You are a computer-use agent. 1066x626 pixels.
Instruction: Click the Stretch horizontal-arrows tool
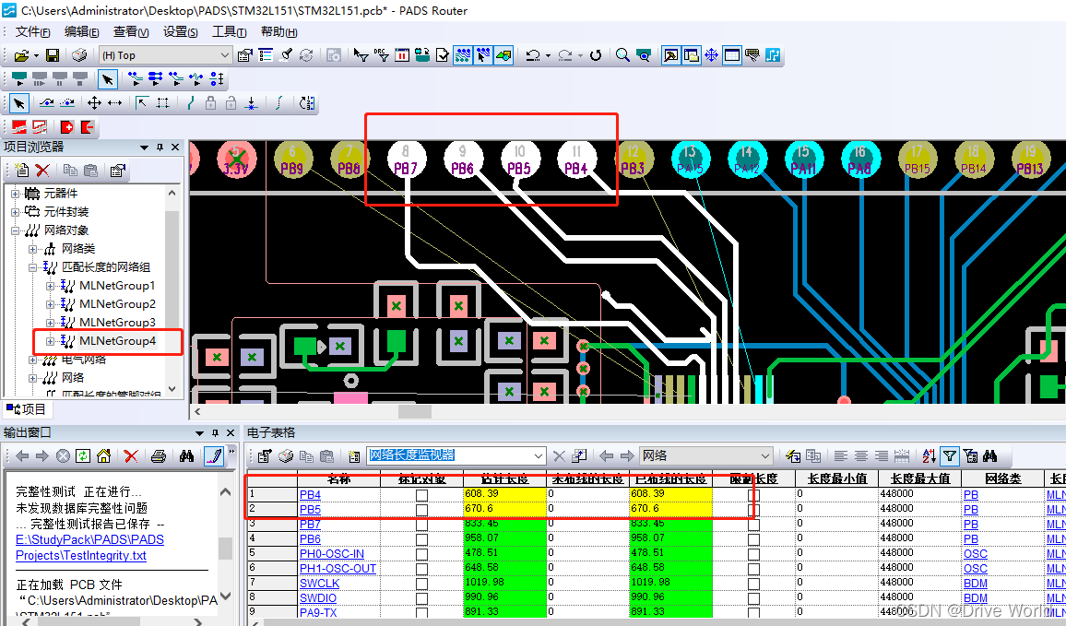[x=115, y=103]
